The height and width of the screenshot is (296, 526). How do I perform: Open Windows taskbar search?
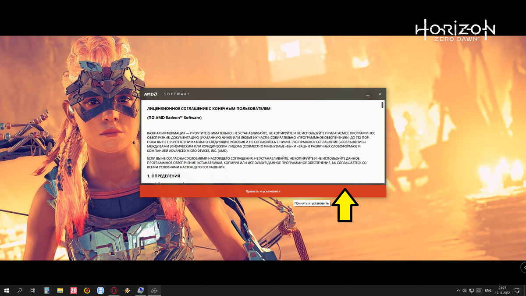point(20,290)
